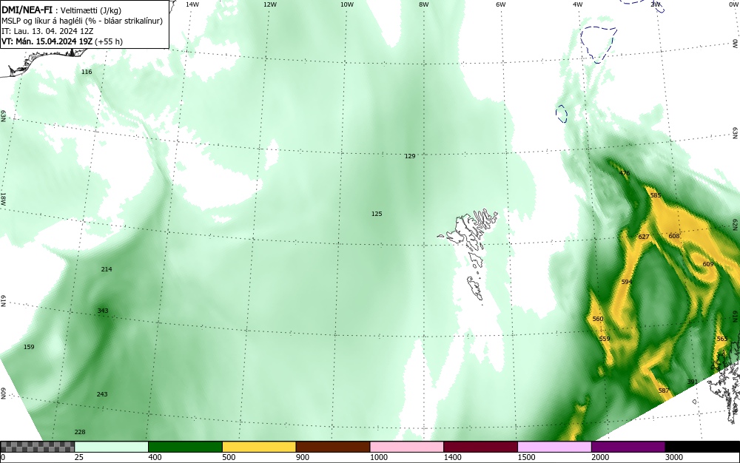Click the map value "159"

point(29,347)
